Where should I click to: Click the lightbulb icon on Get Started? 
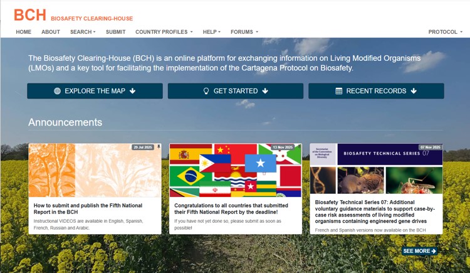(x=206, y=91)
